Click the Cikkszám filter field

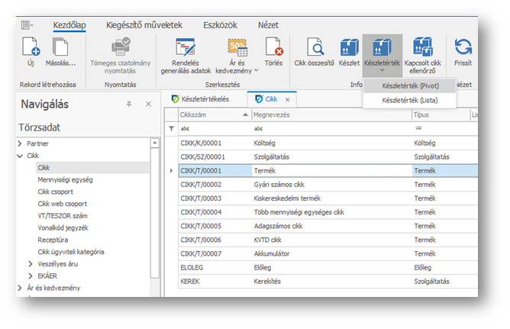214,128
